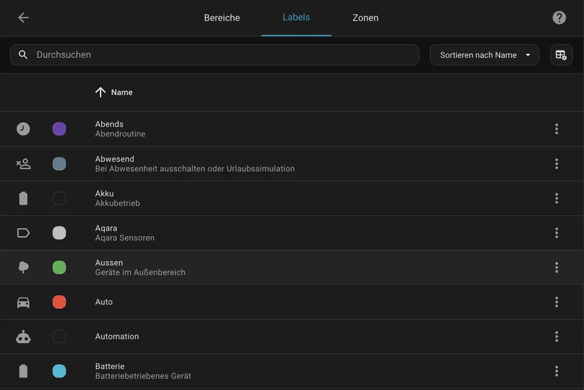
Task: Open the table column settings icon
Action: click(561, 55)
